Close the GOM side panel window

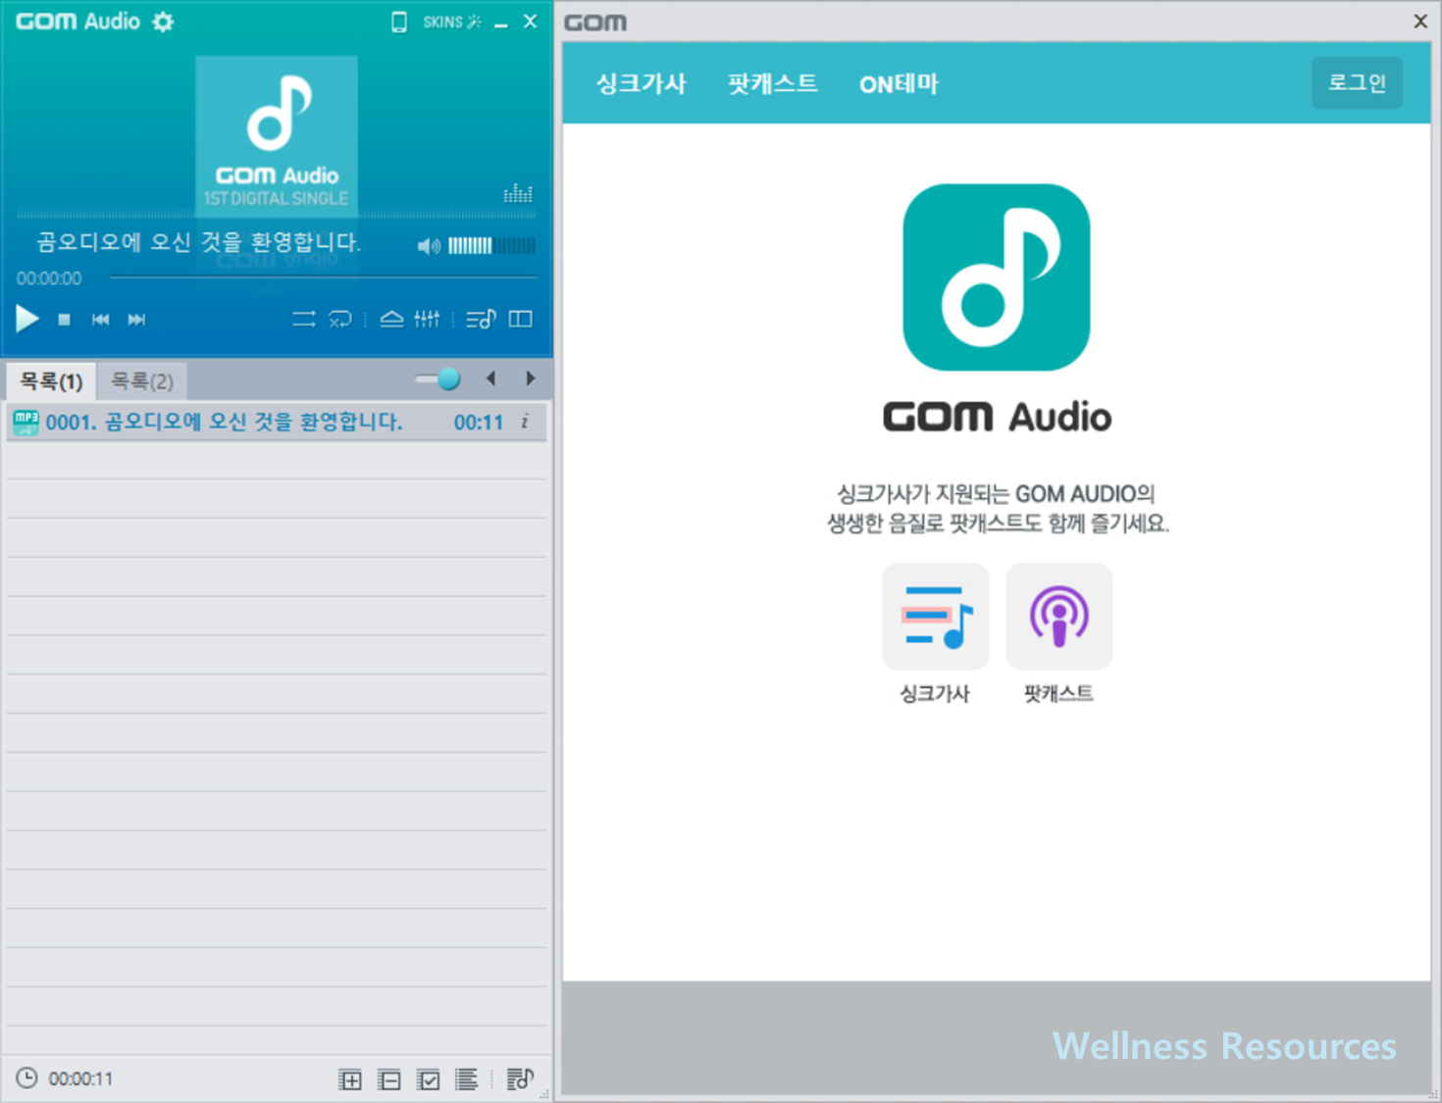[1419, 21]
